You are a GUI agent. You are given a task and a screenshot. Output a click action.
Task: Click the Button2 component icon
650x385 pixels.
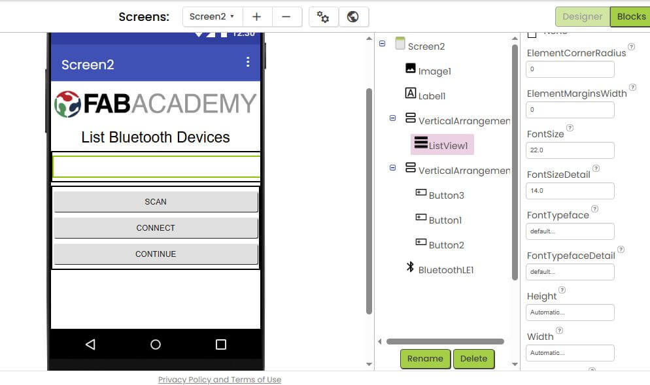tap(420, 242)
